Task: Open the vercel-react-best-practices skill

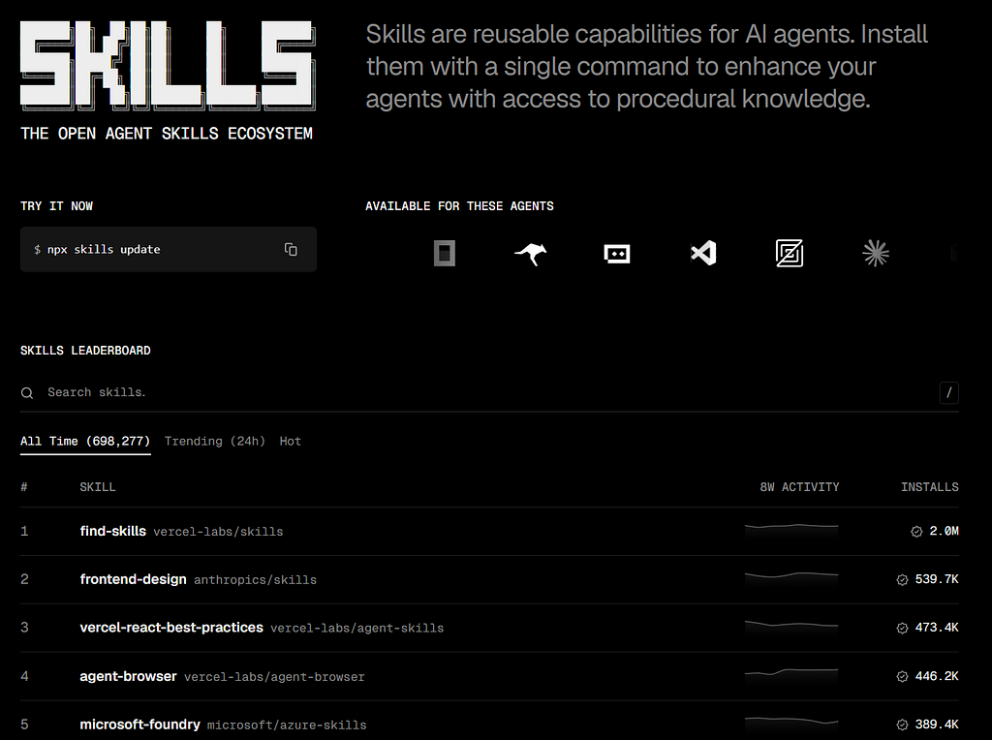Action: (171, 627)
